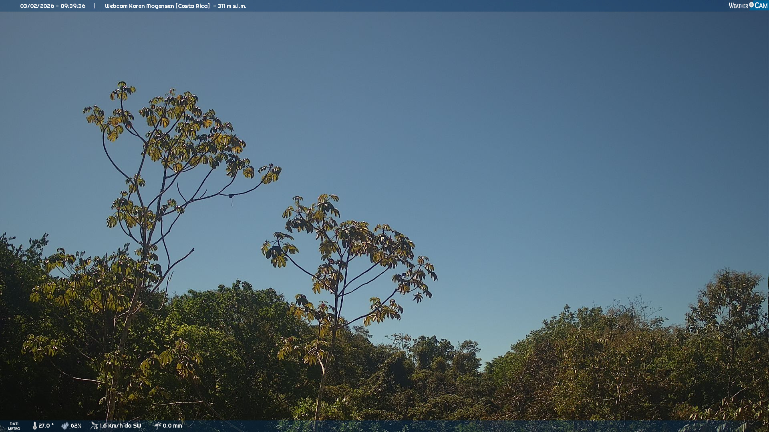Click the Webcam Karen Mogensen title text
This screenshot has width=769, height=432.
pyautogui.click(x=139, y=6)
